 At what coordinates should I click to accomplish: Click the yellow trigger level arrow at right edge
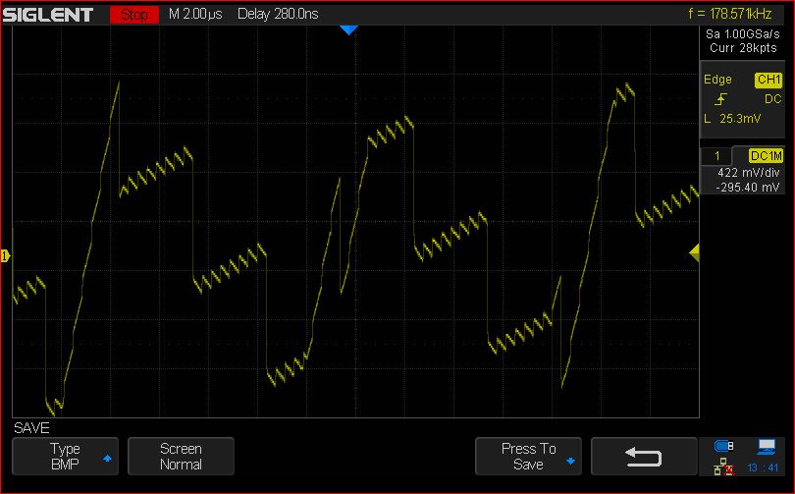click(695, 252)
